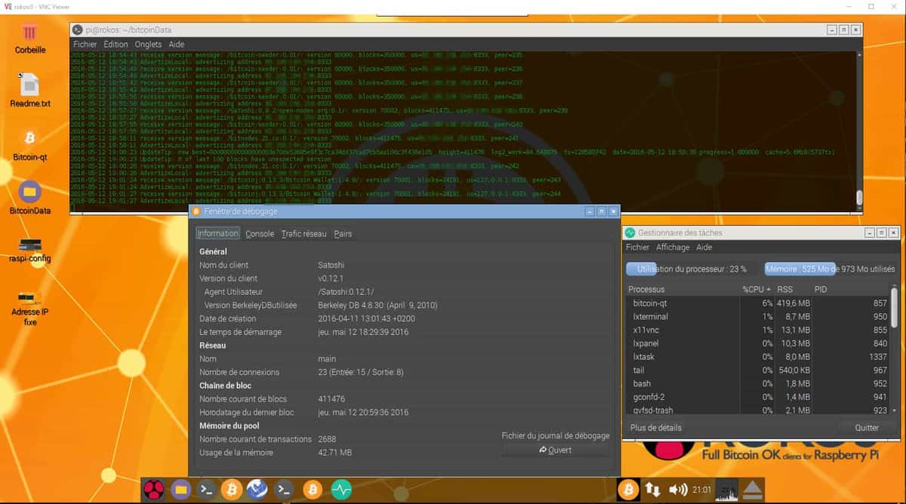Screen dimensions: 906x504
Task: Launch the web browser from the taskbar
Action: point(257,490)
